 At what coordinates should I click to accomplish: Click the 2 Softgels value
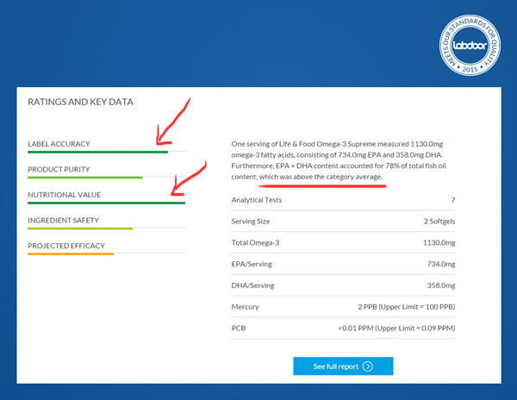[x=439, y=222]
